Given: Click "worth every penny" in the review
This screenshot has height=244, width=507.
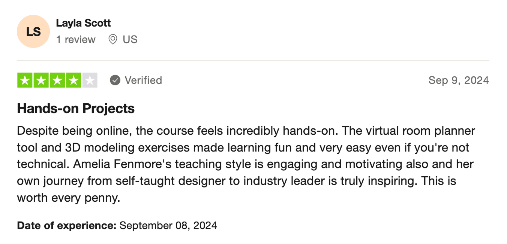Looking at the screenshot, I should (x=68, y=198).
